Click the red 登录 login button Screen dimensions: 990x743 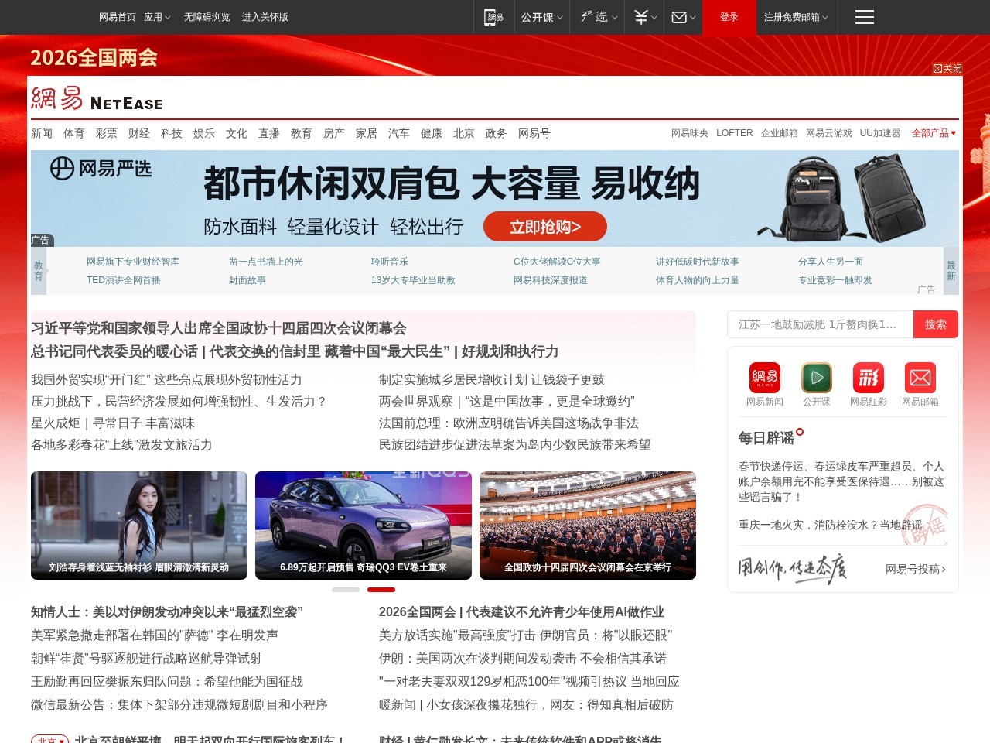[728, 17]
